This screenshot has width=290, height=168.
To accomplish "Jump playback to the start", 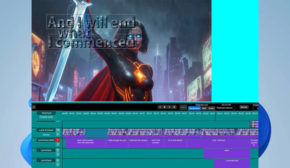I will pos(160,107).
